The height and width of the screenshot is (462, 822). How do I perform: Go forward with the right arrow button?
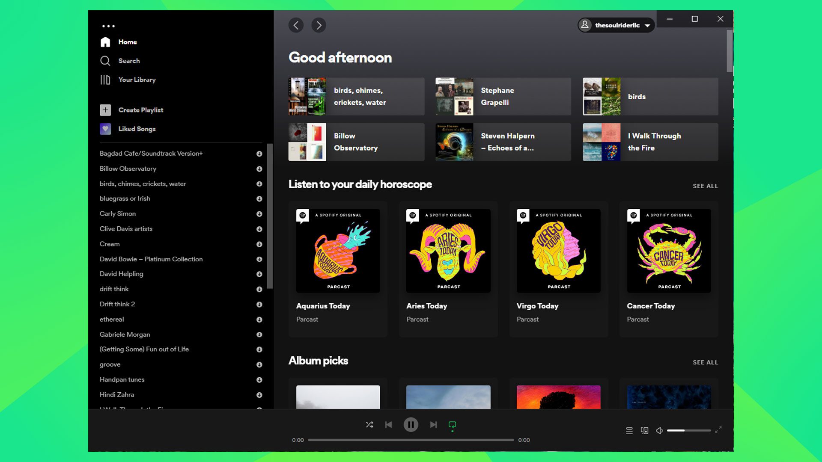[319, 25]
